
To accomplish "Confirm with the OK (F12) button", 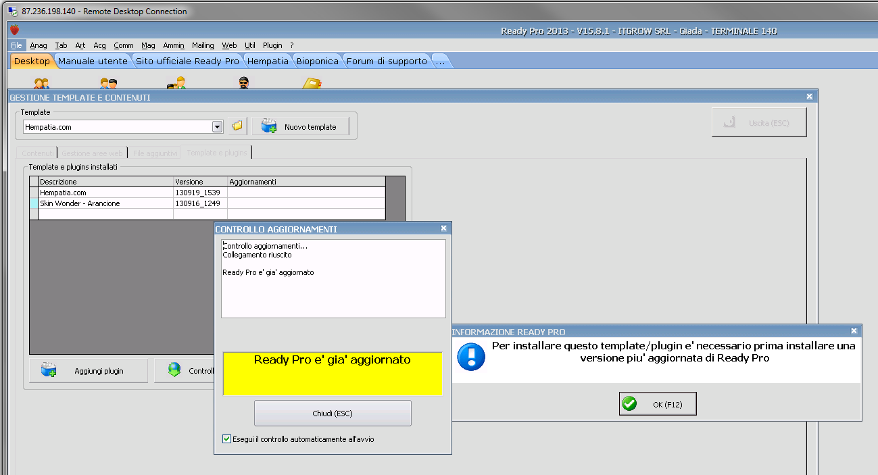I will click(x=658, y=404).
